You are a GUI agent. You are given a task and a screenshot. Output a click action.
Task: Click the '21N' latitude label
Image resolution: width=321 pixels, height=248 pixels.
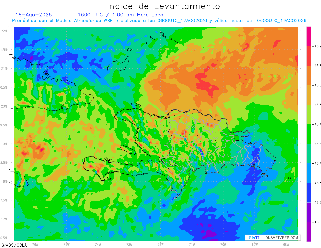click(5, 68)
